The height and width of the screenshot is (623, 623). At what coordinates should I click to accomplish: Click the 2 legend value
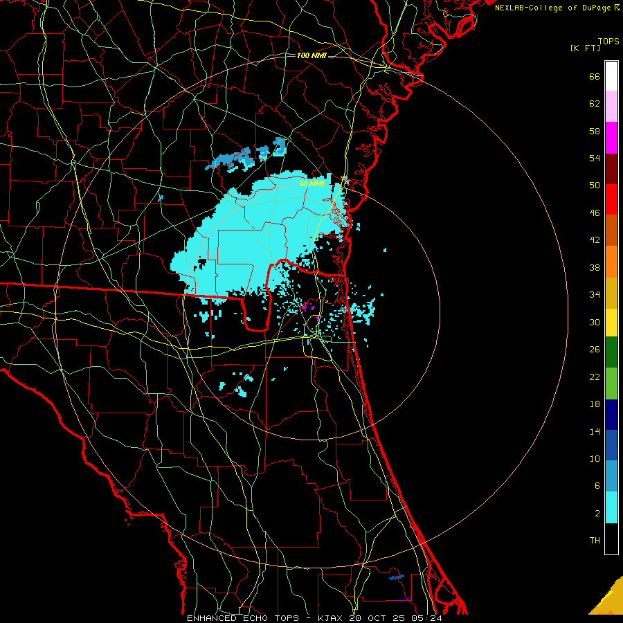tap(597, 514)
